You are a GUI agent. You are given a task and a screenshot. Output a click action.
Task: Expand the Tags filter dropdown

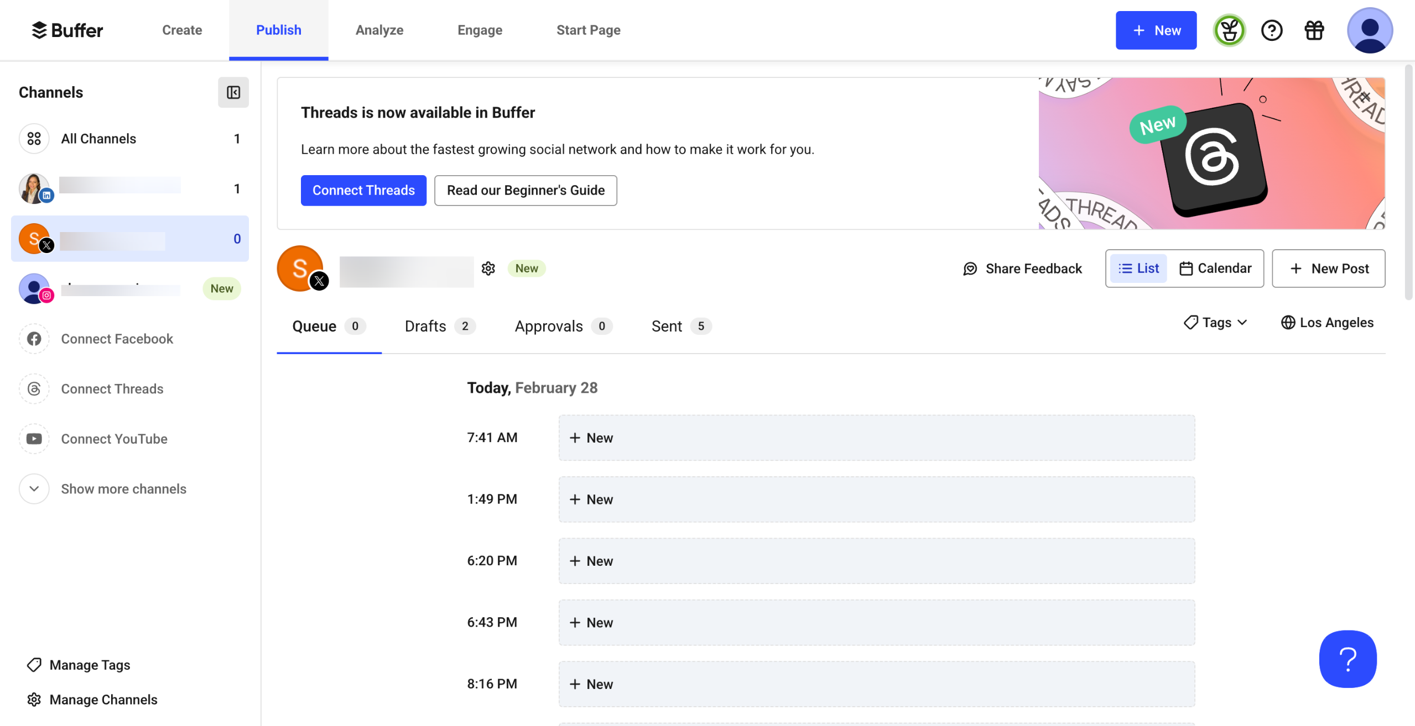click(1215, 323)
